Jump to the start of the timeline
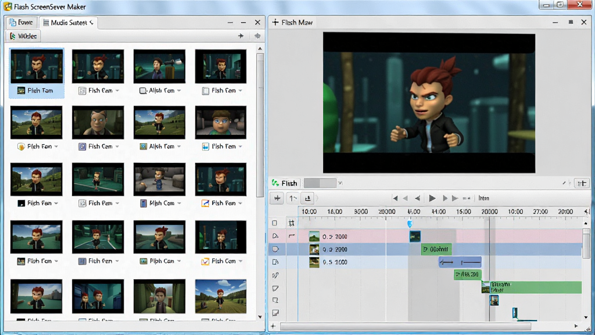This screenshot has width=595, height=335. 395,198
